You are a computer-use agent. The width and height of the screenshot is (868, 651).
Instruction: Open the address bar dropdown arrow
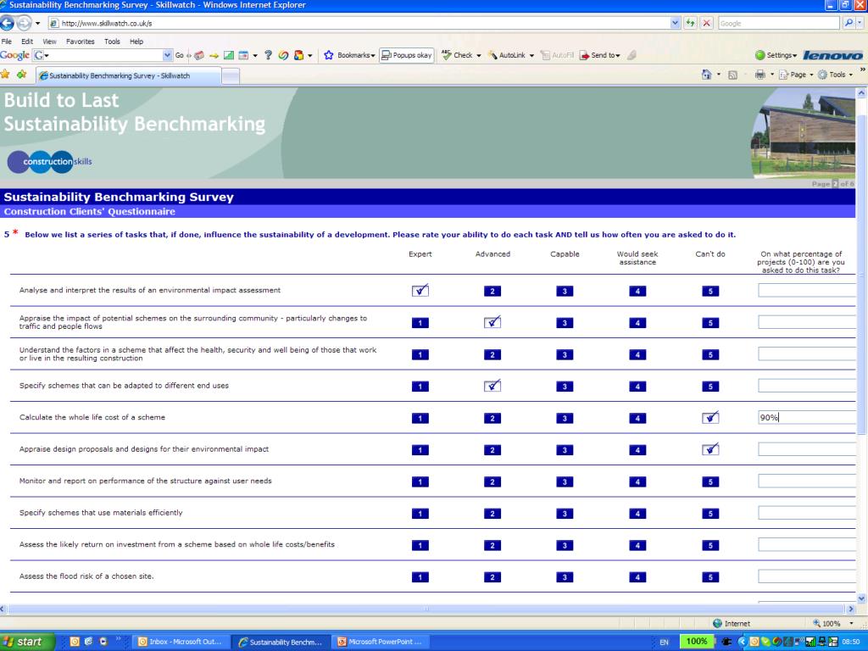[x=675, y=23]
